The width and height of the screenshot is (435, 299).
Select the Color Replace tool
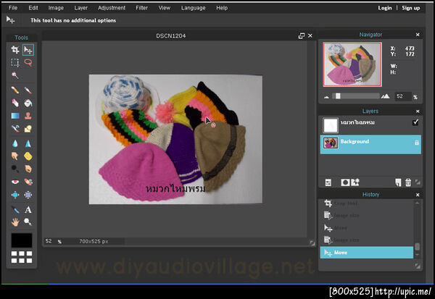click(15, 129)
